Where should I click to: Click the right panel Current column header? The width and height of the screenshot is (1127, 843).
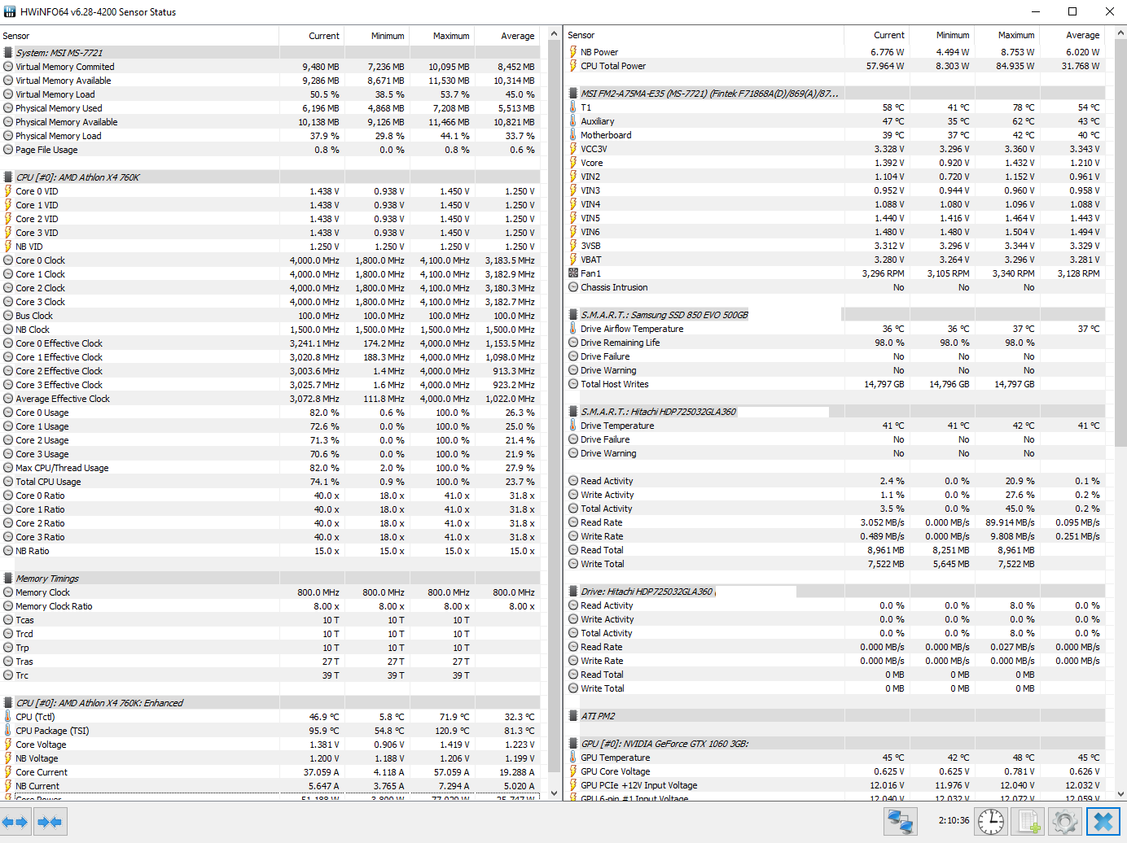coord(876,35)
